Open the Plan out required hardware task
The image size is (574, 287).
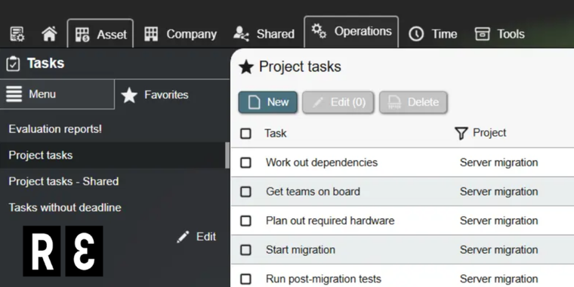[330, 221]
